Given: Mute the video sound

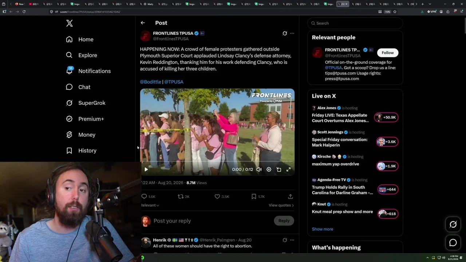Looking at the screenshot, I should pyautogui.click(x=259, y=169).
